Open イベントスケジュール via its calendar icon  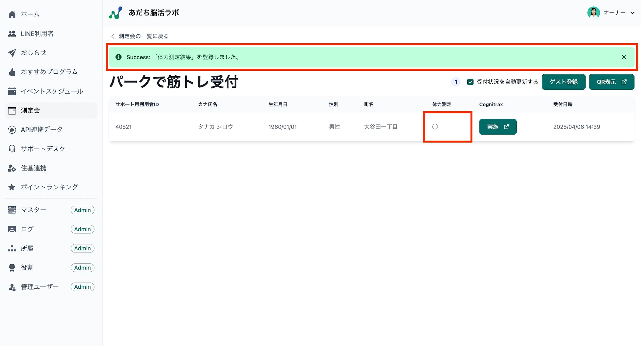[12, 91]
